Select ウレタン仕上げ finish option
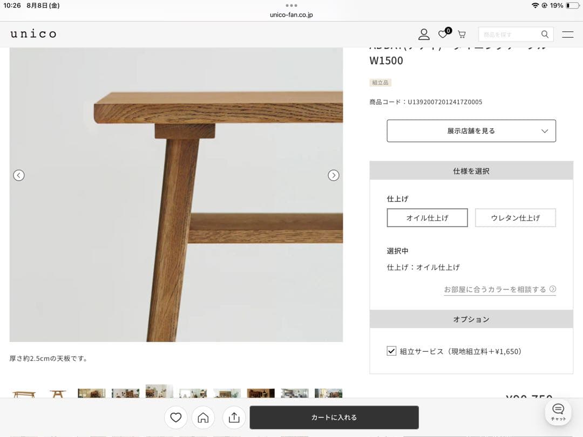 [x=515, y=218]
